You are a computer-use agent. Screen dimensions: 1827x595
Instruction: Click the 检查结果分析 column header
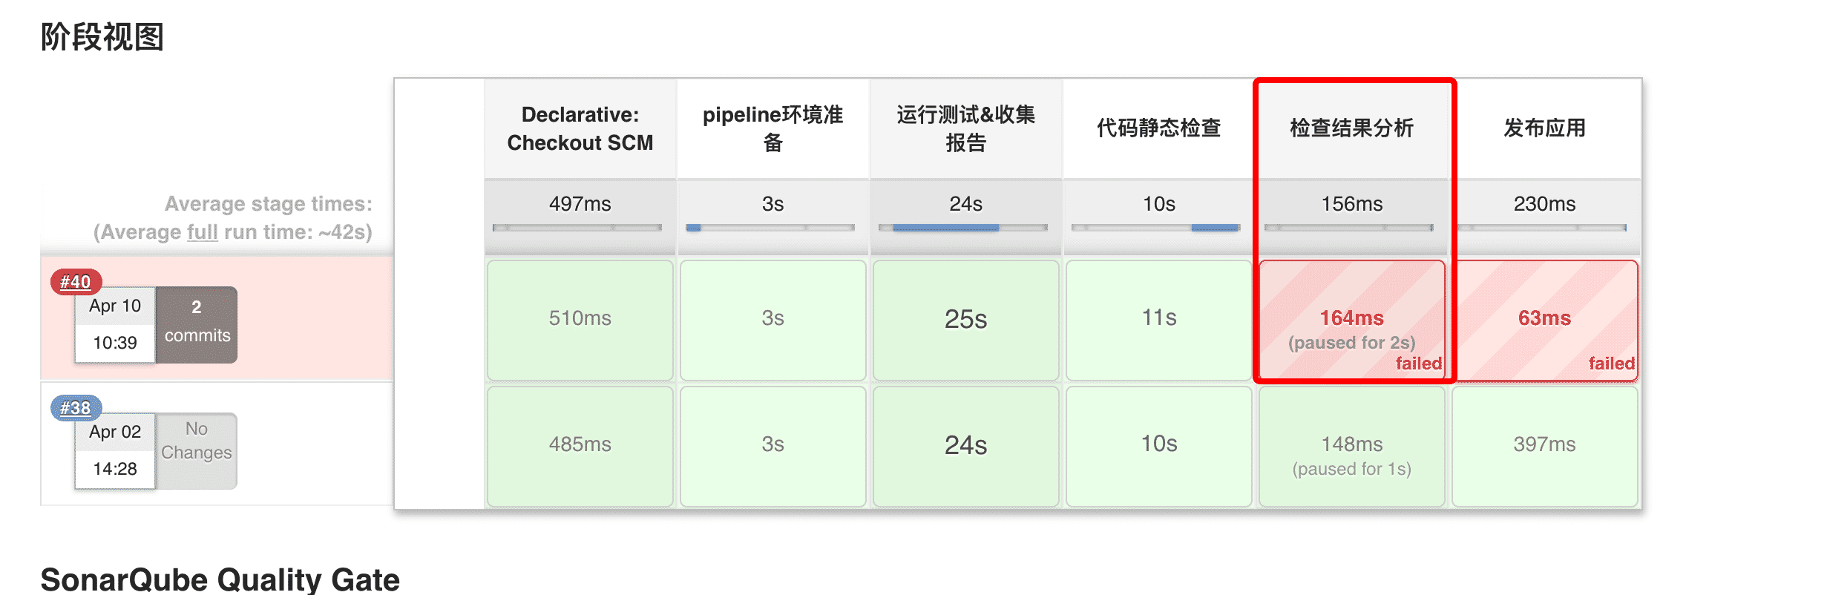(x=1351, y=128)
